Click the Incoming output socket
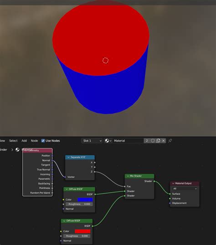 coord(52,174)
